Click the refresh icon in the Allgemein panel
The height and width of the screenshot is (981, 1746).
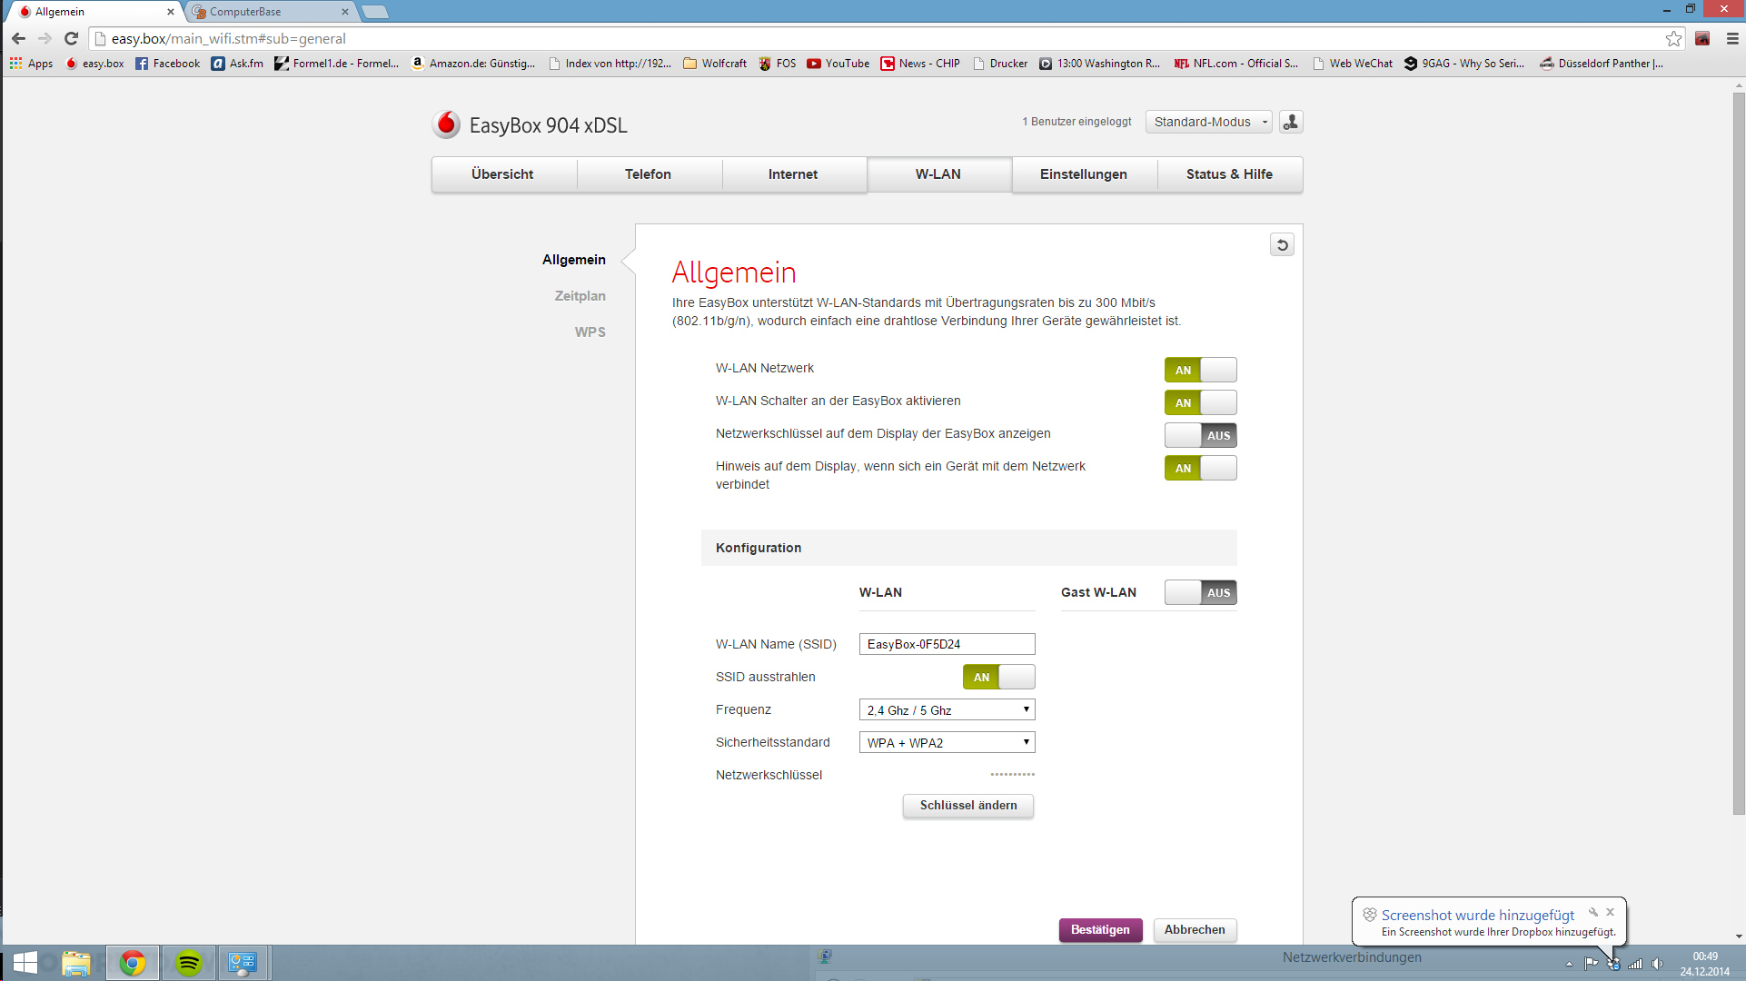[x=1282, y=245]
